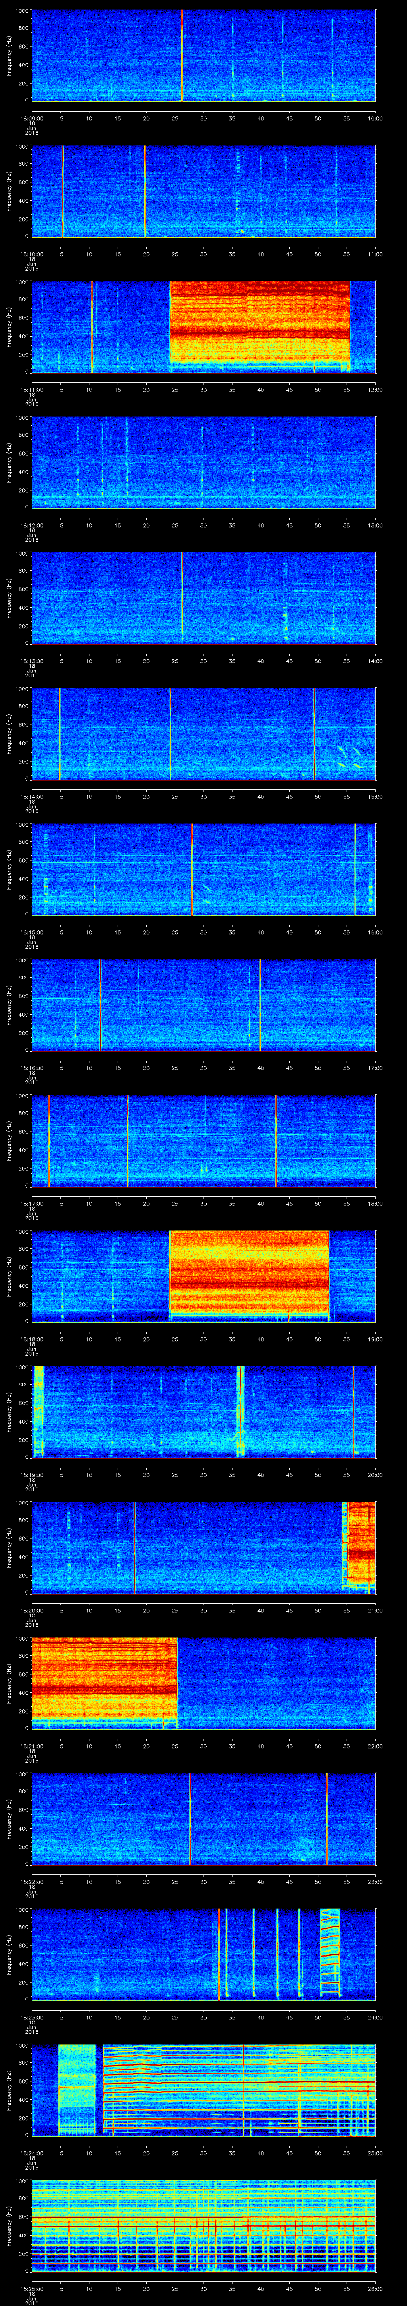Click the 18:13:00 start time label
Image resolution: width=407 pixels, height=2306 pixels.
[31, 661]
